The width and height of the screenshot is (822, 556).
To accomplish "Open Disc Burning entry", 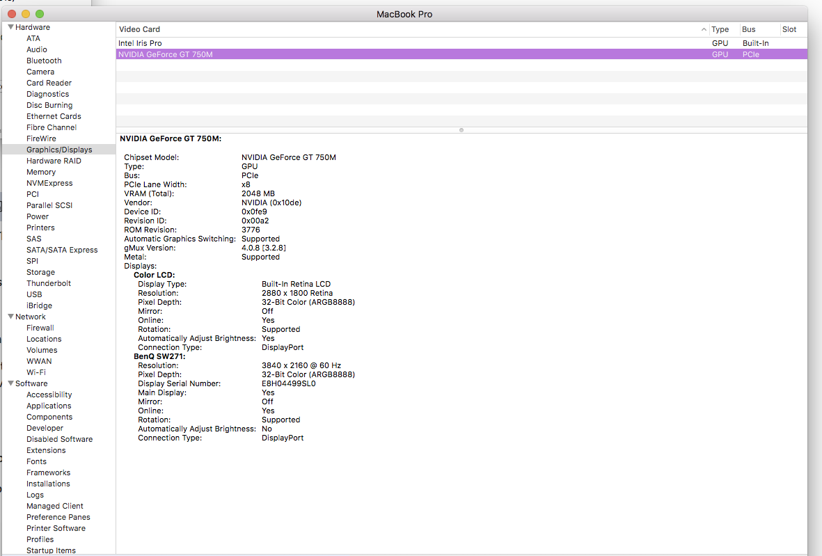I will (x=49, y=105).
